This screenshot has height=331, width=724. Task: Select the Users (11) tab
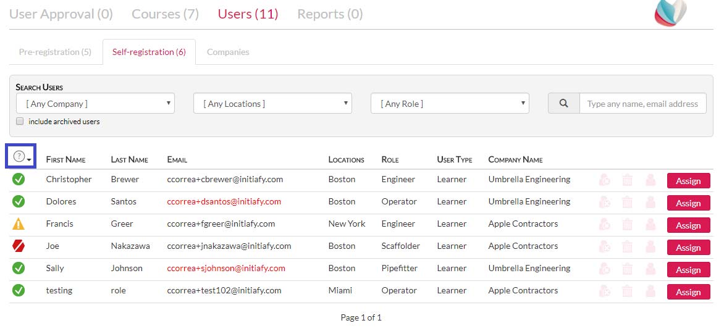(x=248, y=14)
